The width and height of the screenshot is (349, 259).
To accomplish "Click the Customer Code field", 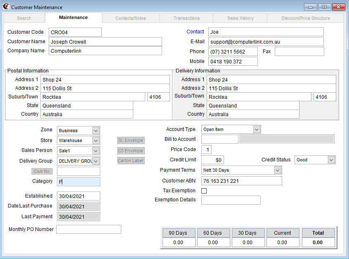I will [75, 32].
